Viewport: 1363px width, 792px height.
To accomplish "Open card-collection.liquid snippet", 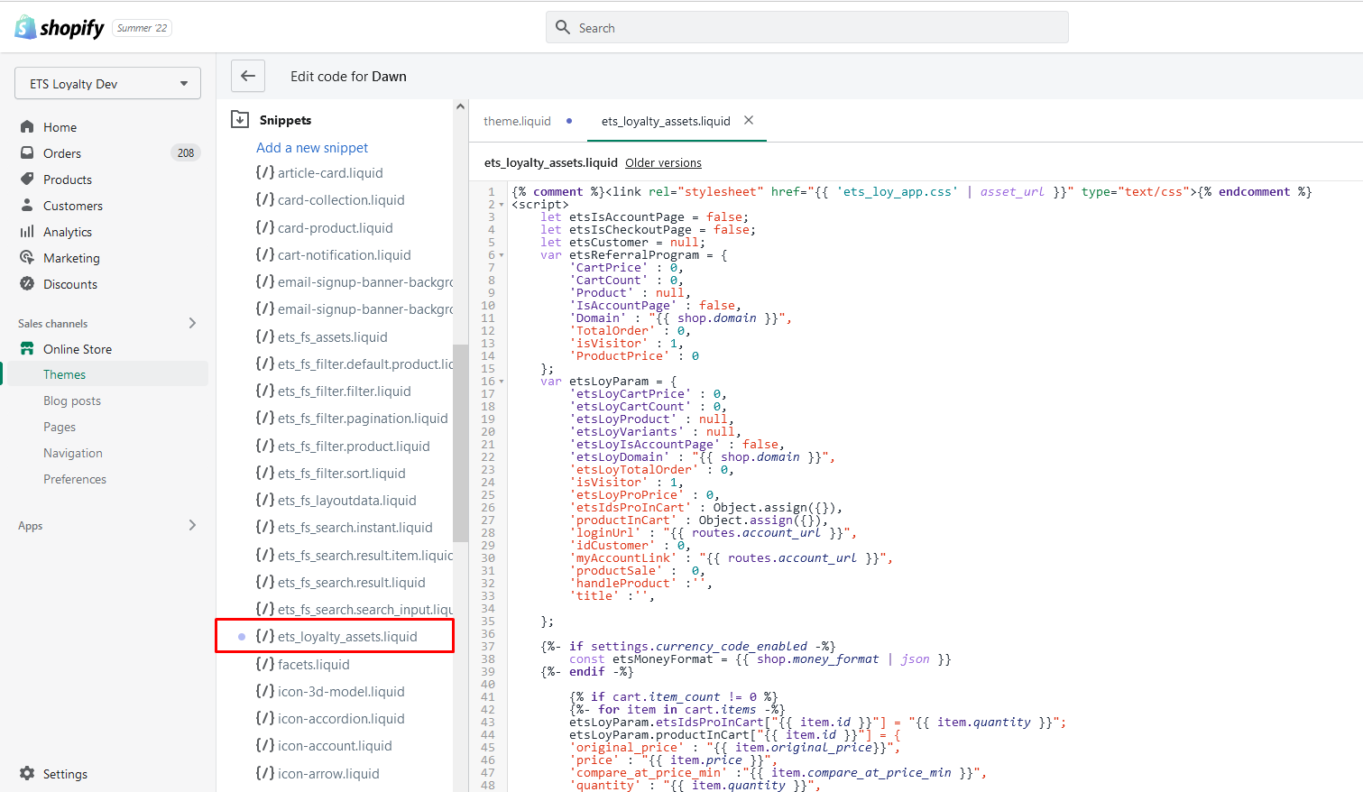I will pyautogui.click(x=341, y=200).
